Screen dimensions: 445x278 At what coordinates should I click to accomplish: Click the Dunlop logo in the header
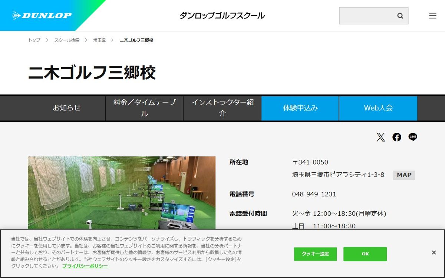pos(42,16)
